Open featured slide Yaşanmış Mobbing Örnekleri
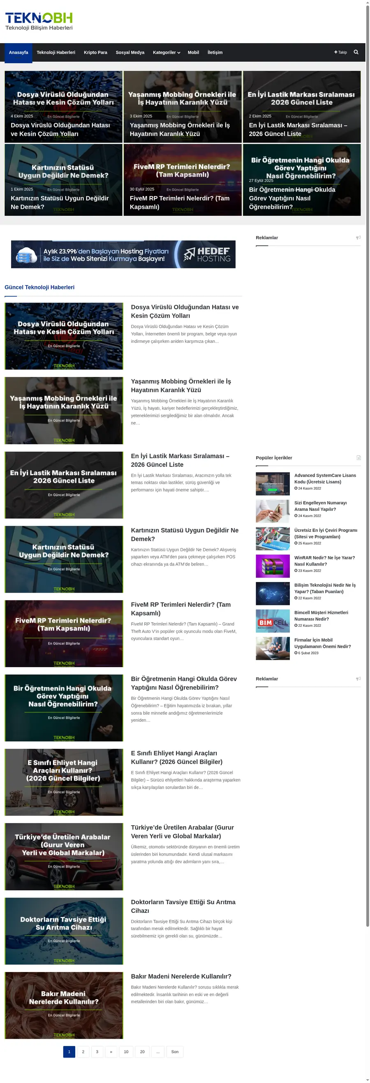 click(x=183, y=107)
